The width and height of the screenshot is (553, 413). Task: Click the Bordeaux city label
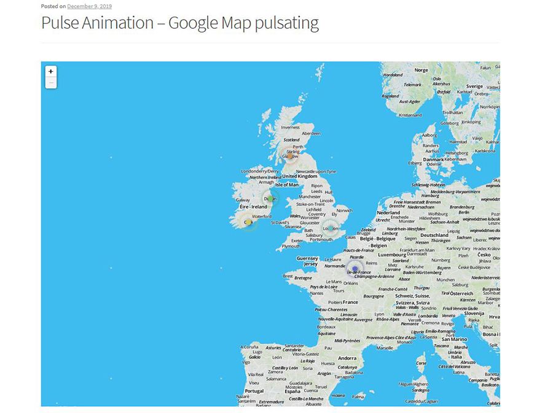click(326, 326)
